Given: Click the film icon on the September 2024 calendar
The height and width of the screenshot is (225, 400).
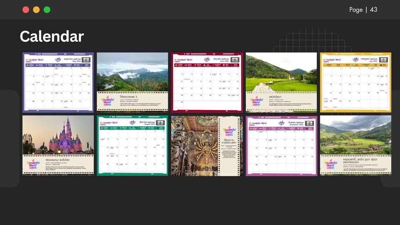Looking at the screenshot, I should click(x=309, y=123).
